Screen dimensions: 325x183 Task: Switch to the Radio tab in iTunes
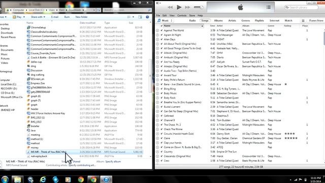coord(192,20)
